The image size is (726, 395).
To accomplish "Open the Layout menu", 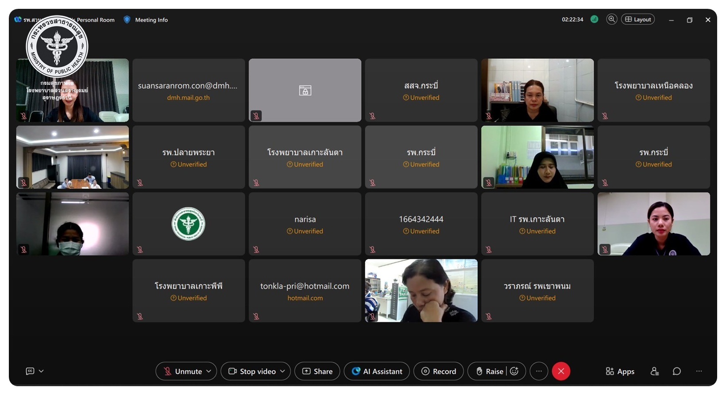I will 637,19.
